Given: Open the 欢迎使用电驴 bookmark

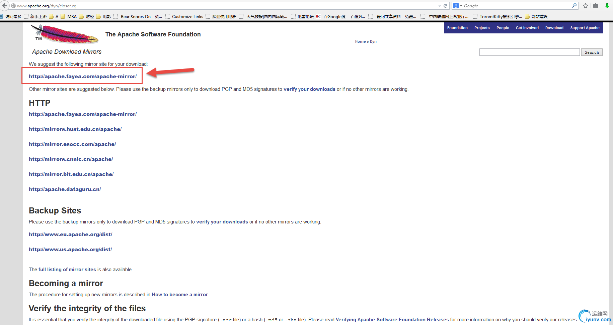Looking at the screenshot, I should click(221, 16).
